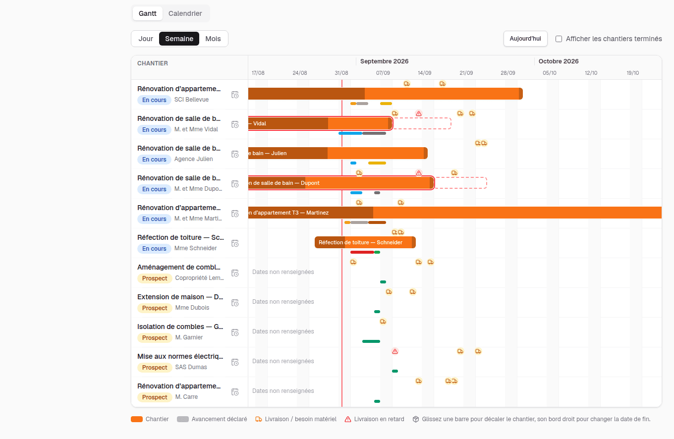The width and height of the screenshot is (674, 439).
Task: Click the dashed delay extension in Dupont row
Action: click(x=461, y=183)
